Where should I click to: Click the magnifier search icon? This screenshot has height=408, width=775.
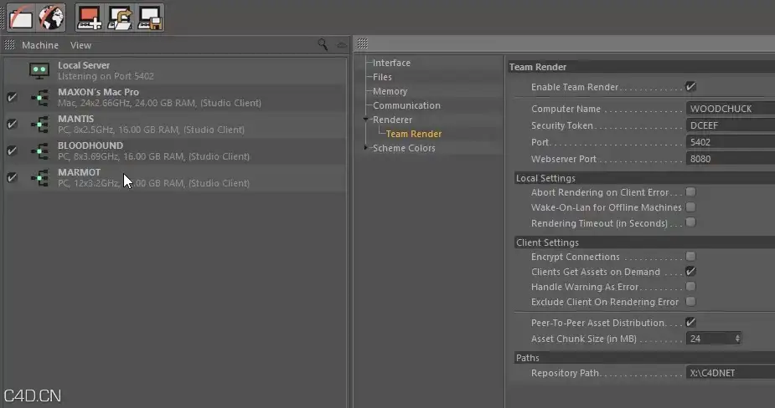[323, 45]
